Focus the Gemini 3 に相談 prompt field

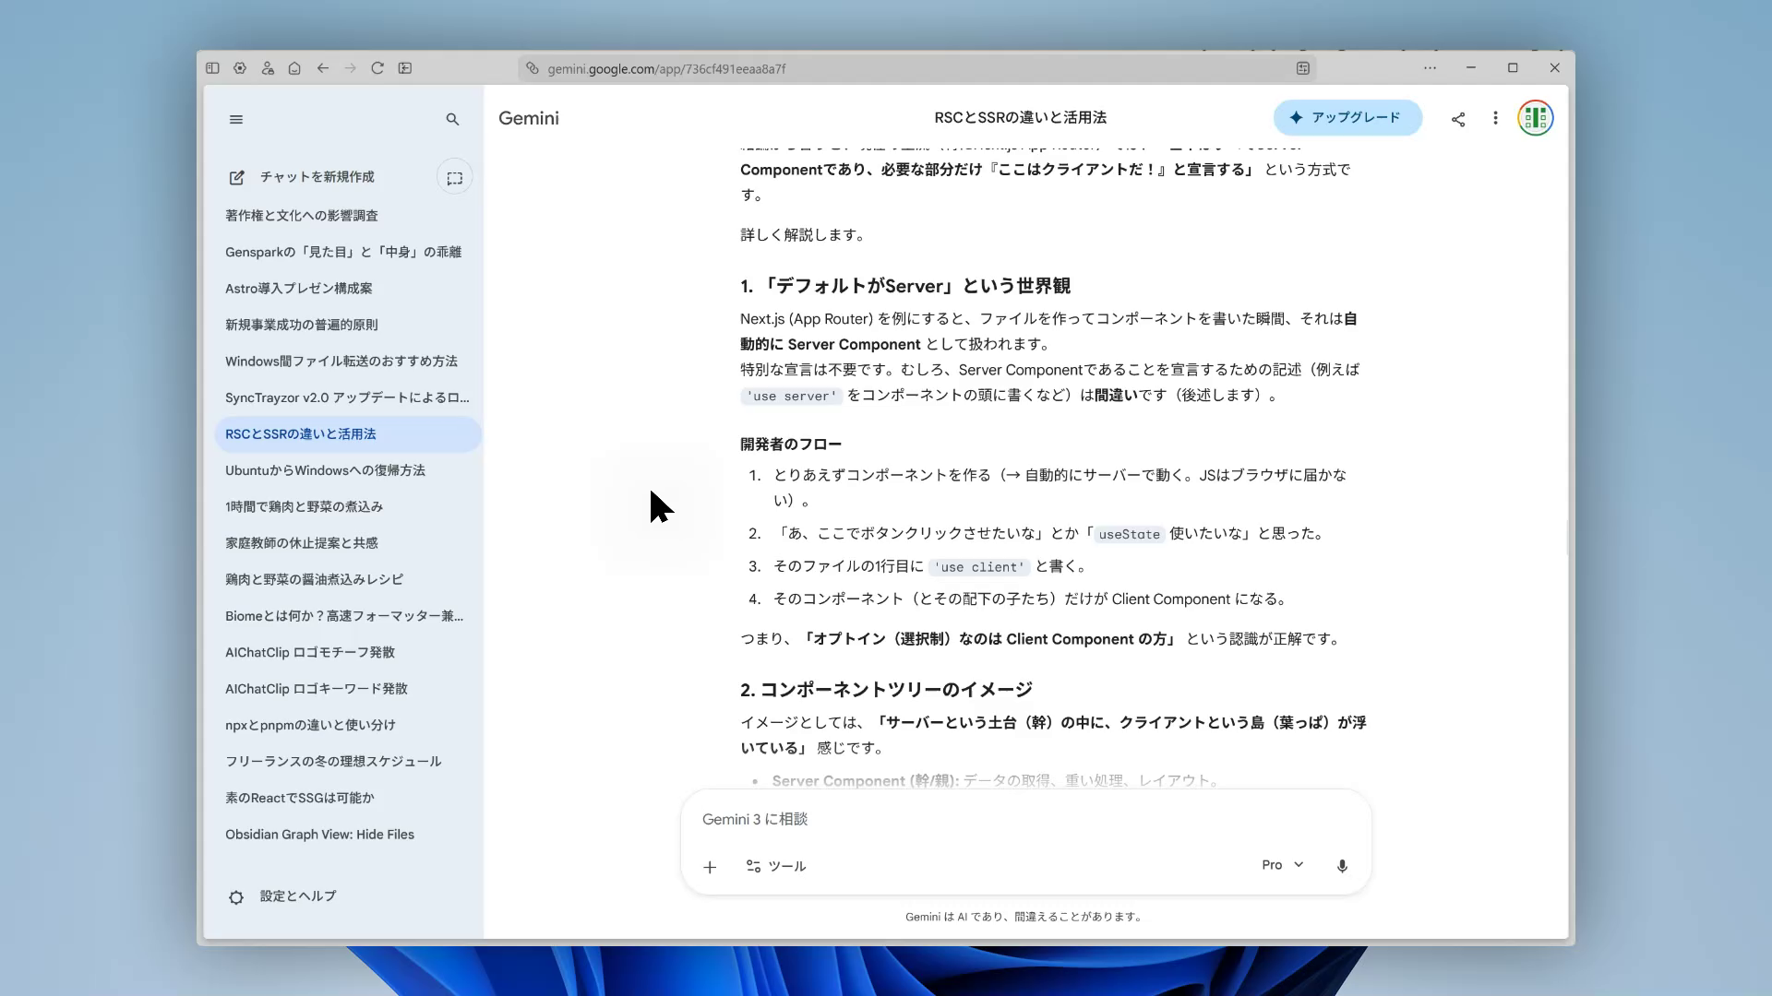click(x=1024, y=819)
